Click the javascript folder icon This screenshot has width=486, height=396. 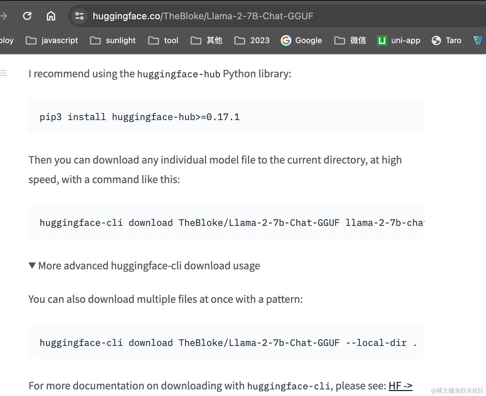pyautogui.click(x=31, y=40)
